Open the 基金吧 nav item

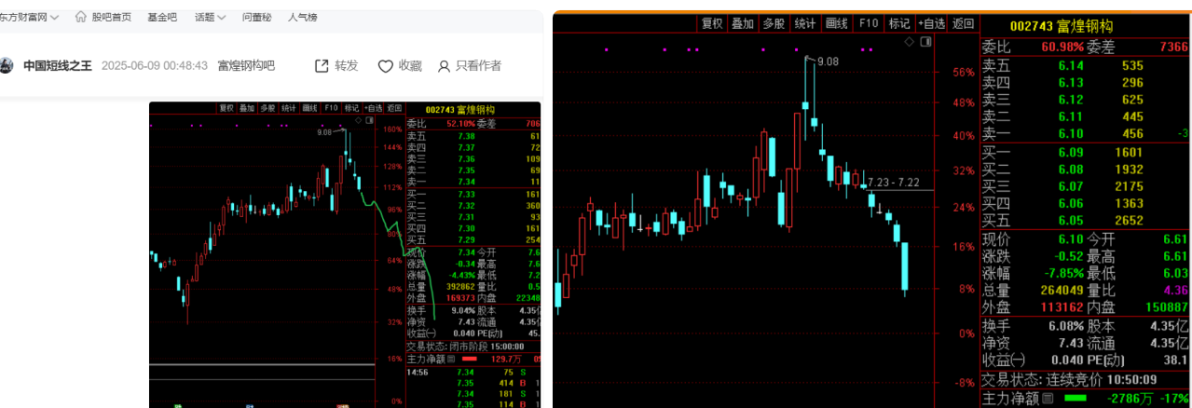161,17
